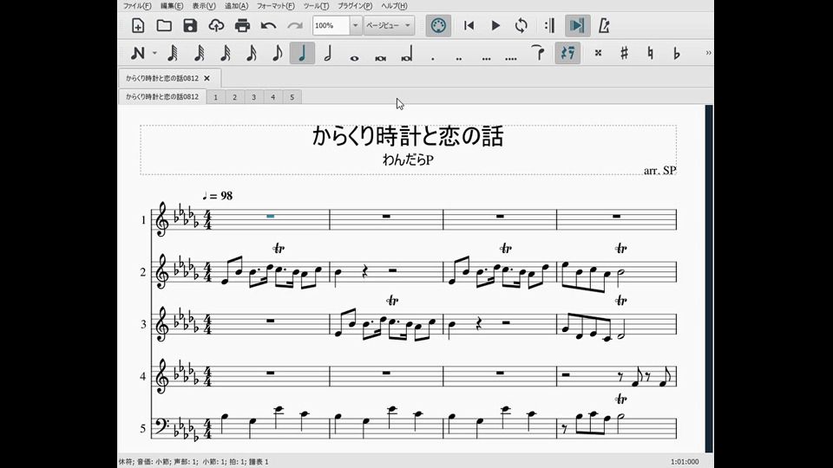Viewport: 833px width, 468px height.
Task: Open the フォーマット(F) menu
Action: click(x=275, y=6)
